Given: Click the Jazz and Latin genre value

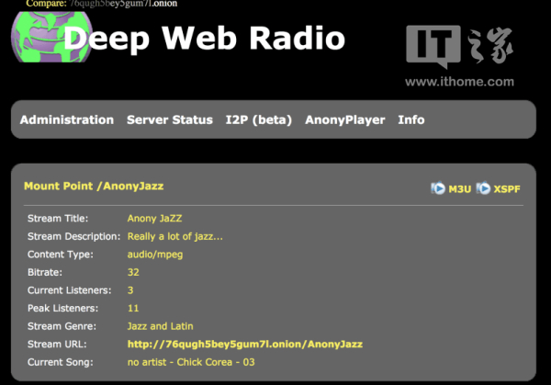Looking at the screenshot, I should (x=160, y=326).
